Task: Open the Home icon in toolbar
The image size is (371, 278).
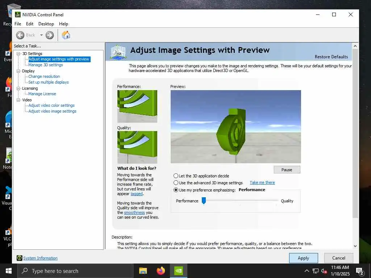Action: [66, 35]
